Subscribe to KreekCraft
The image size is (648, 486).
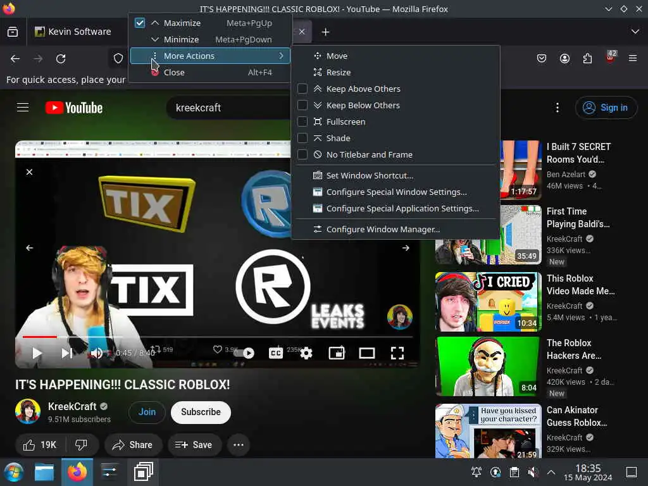pyautogui.click(x=201, y=412)
